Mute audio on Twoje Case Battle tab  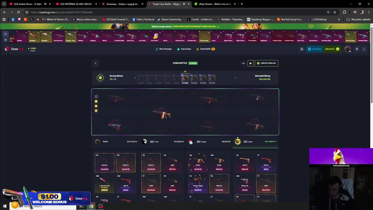[x=184, y=4]
